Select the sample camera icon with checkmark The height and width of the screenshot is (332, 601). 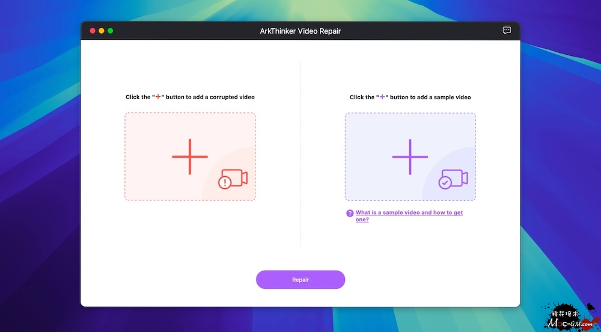coord(453,179)
